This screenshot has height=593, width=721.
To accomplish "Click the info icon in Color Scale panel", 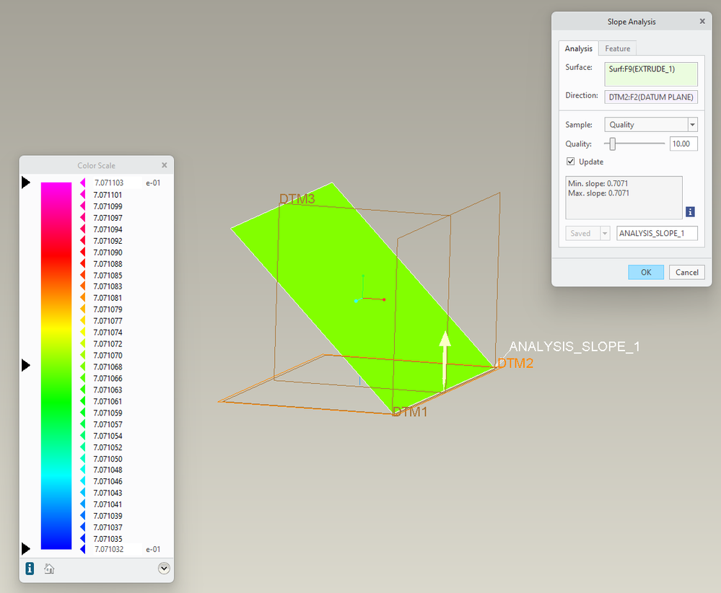I will (30, 568).
